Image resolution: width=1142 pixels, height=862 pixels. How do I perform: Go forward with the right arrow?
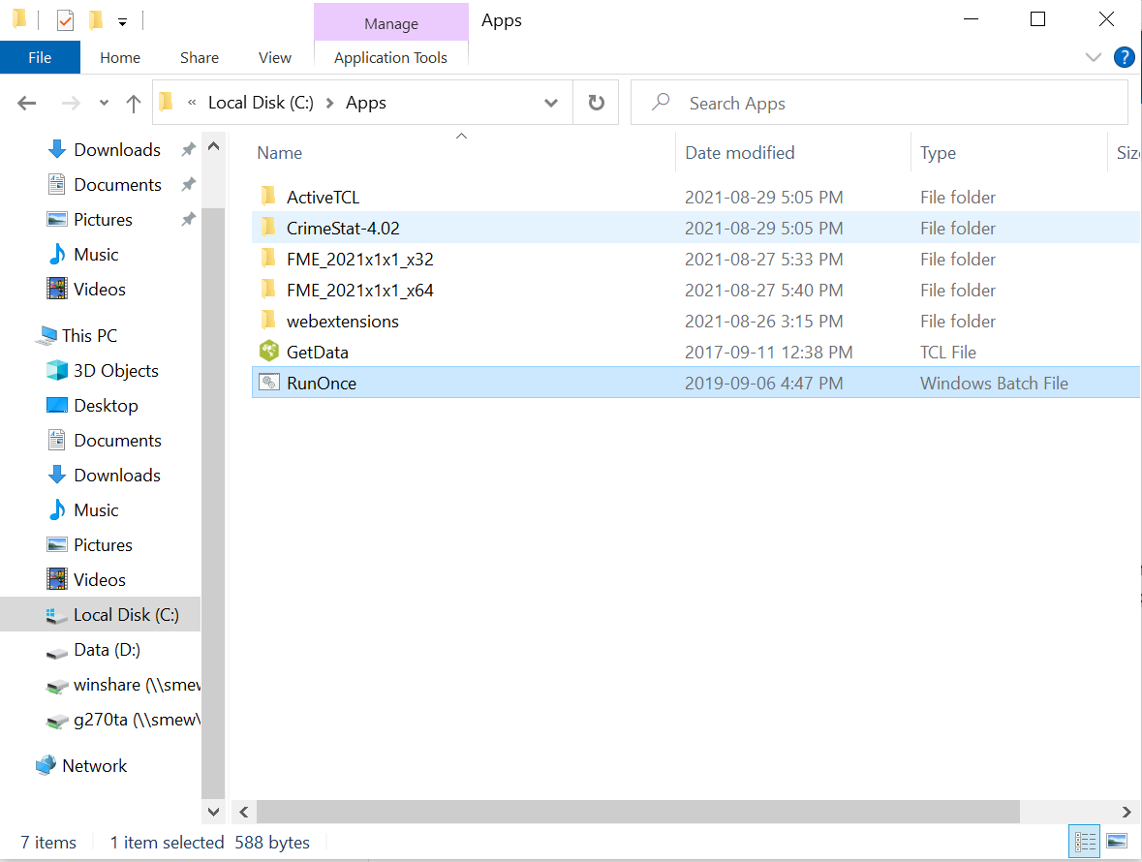(71, 104)
